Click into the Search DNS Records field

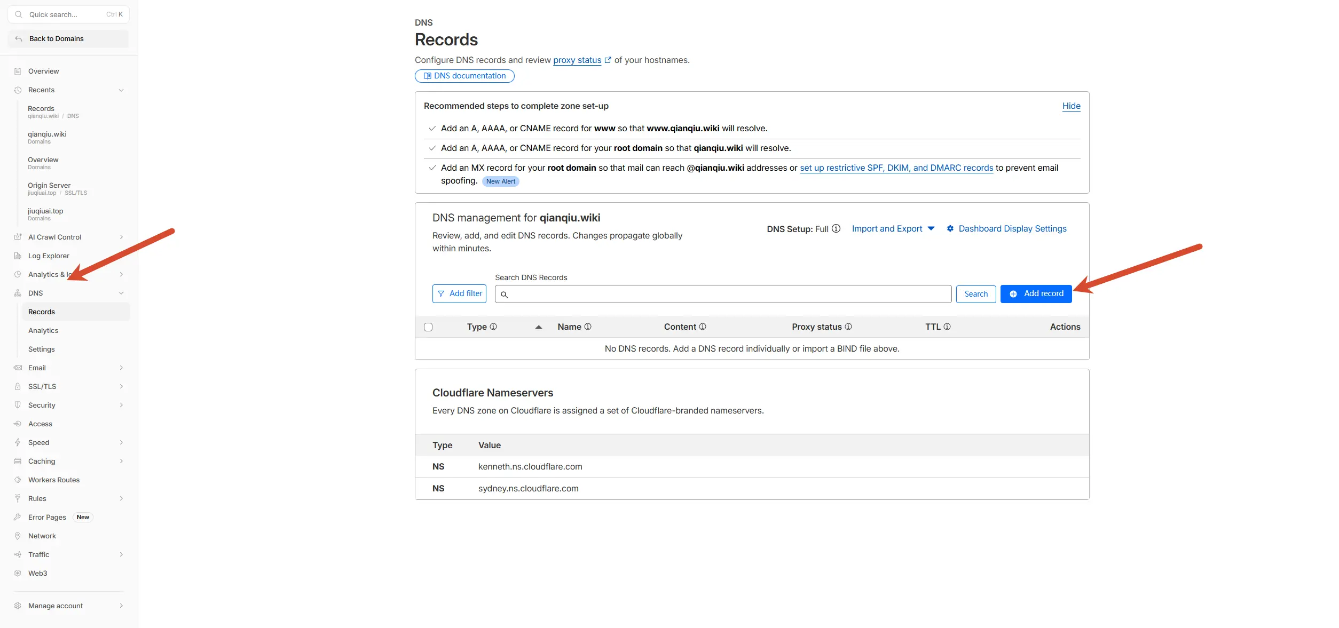(x=723, y=294)
